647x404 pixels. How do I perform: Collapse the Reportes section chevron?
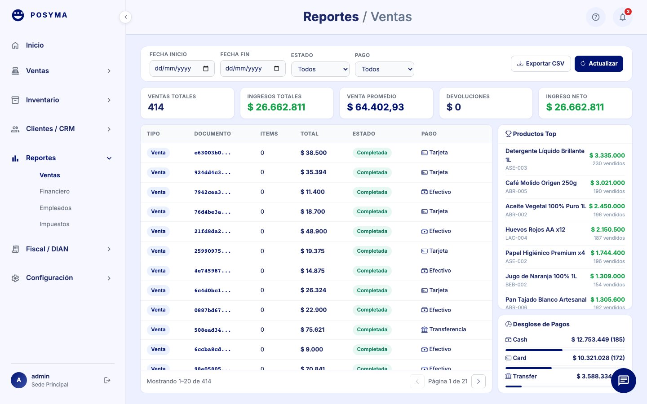coord(109,158)
